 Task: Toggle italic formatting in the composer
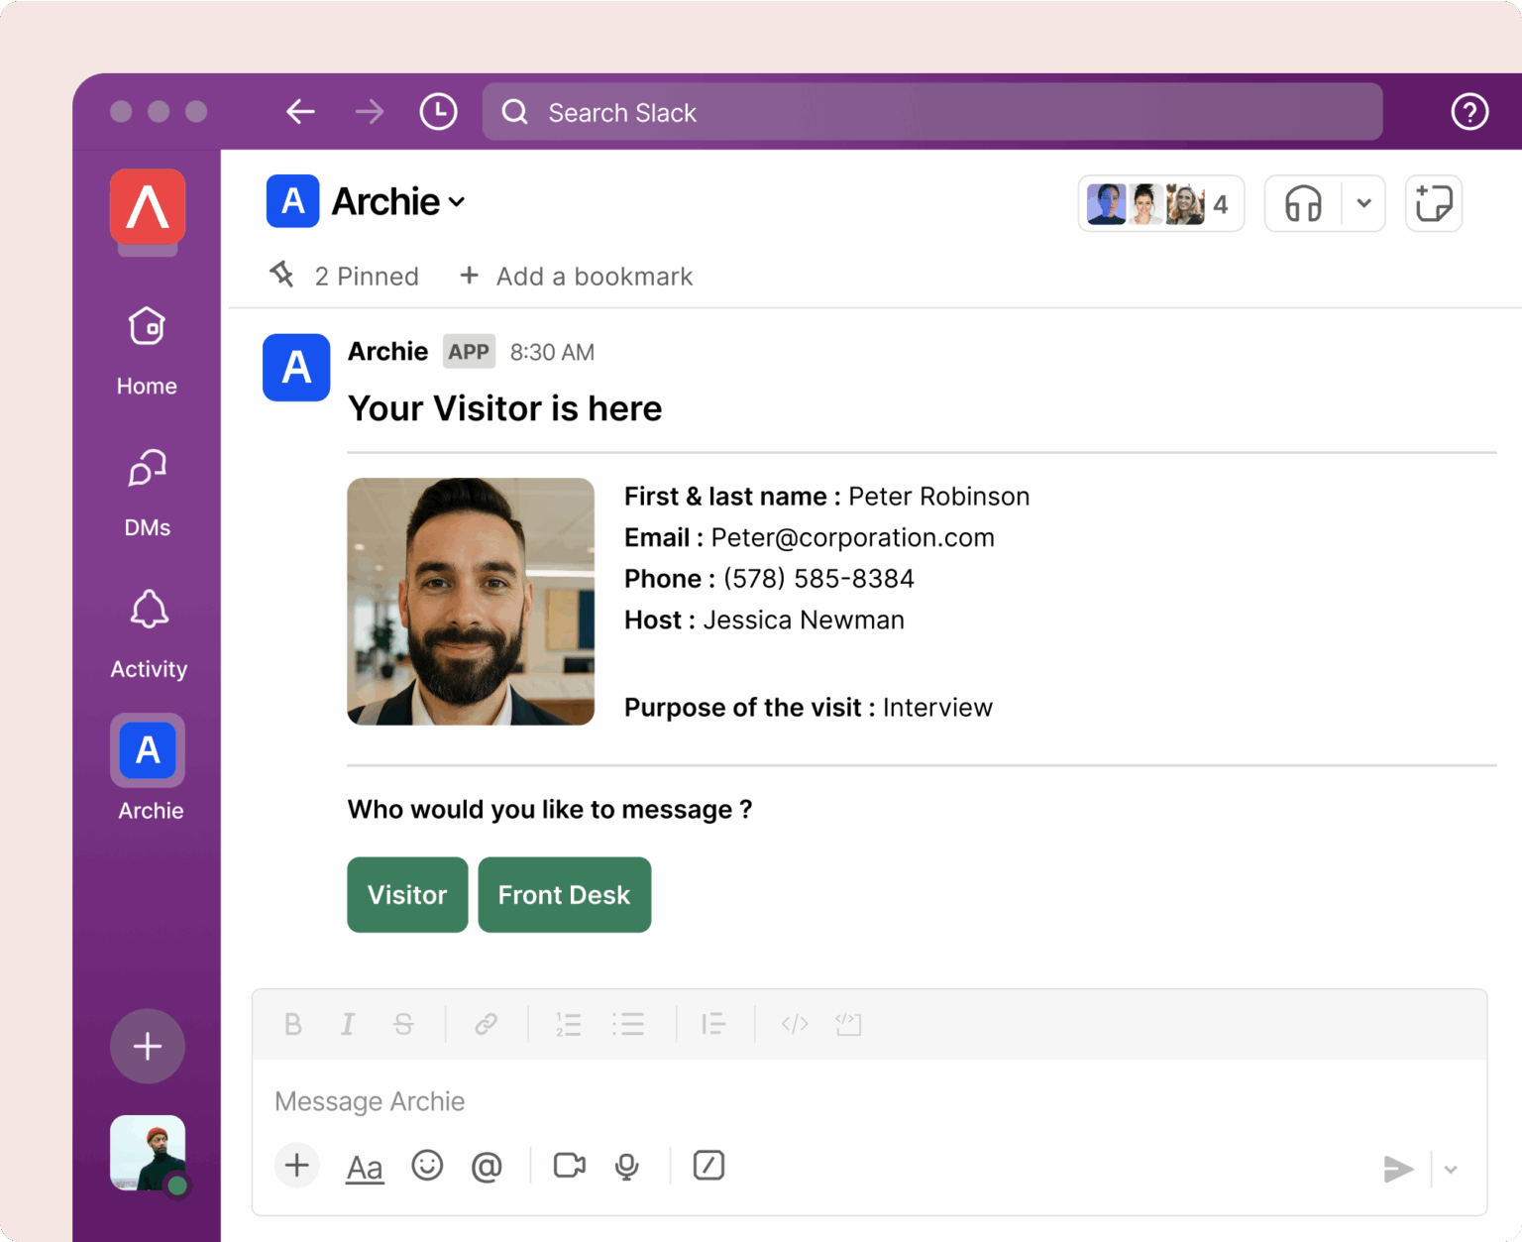348,1024
